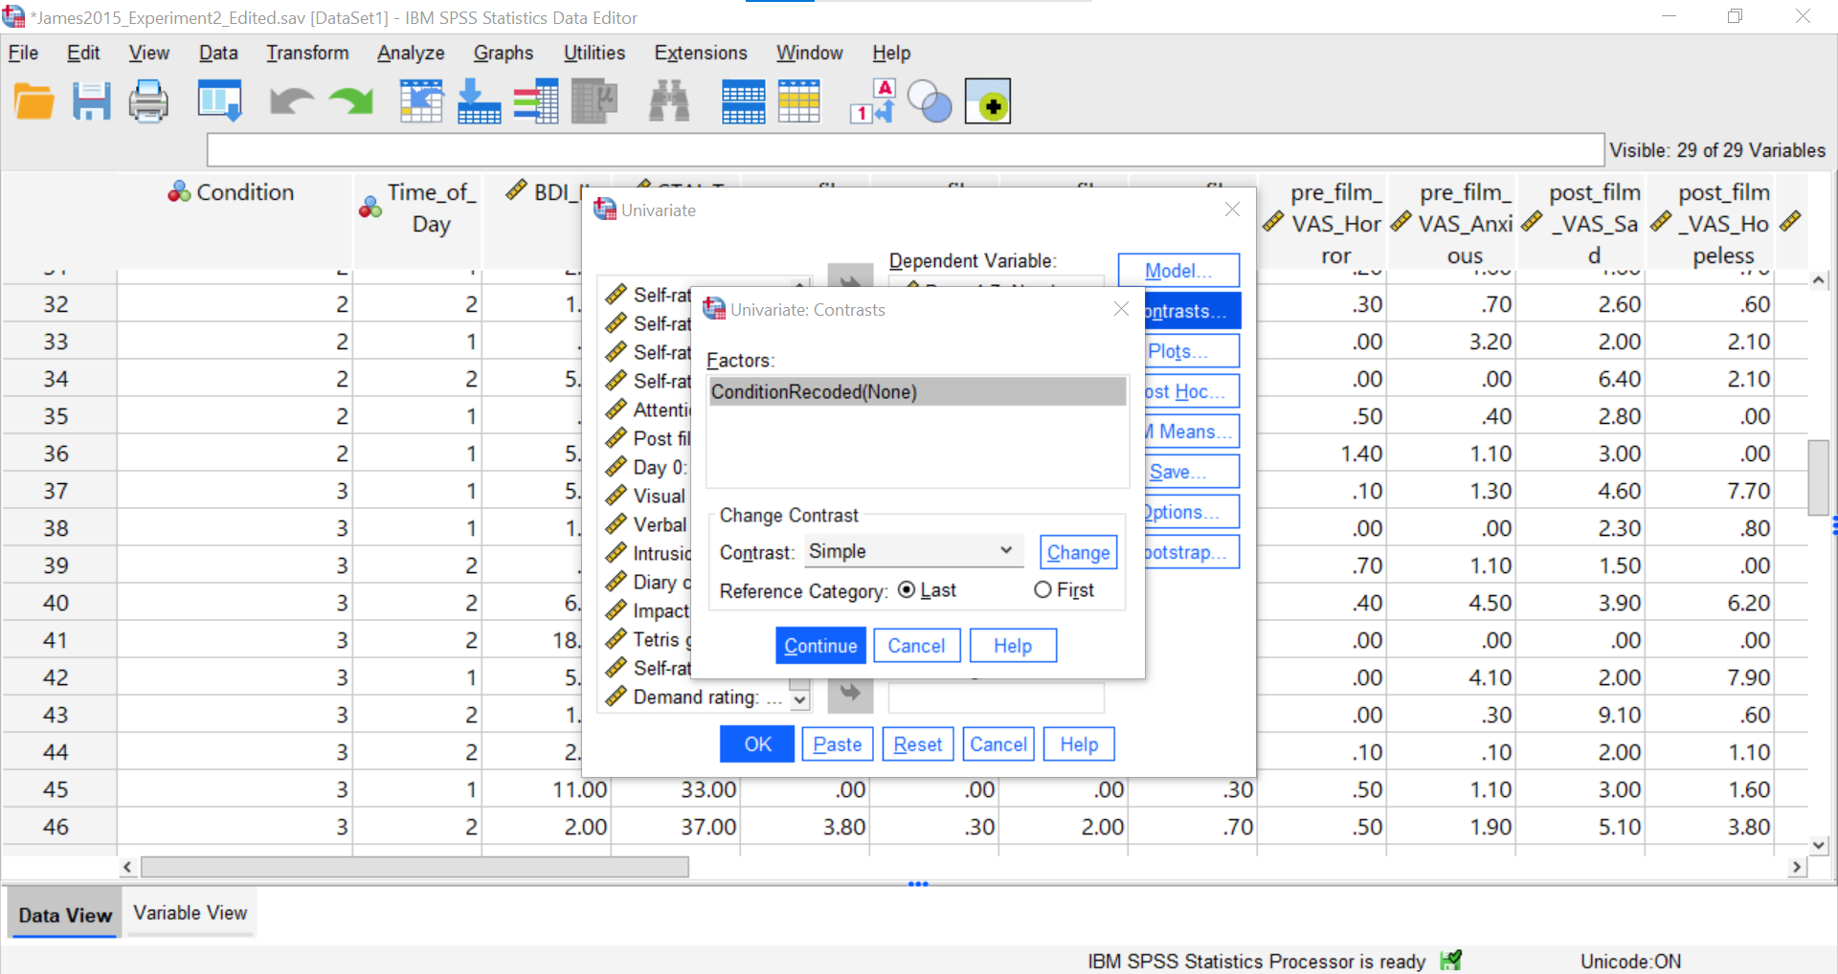Image resolution: width=1838 pixels, height=974 pixels.
Task: Click OK in Univariate dialog
Action: pyautogui.click(x=757, y=744)
